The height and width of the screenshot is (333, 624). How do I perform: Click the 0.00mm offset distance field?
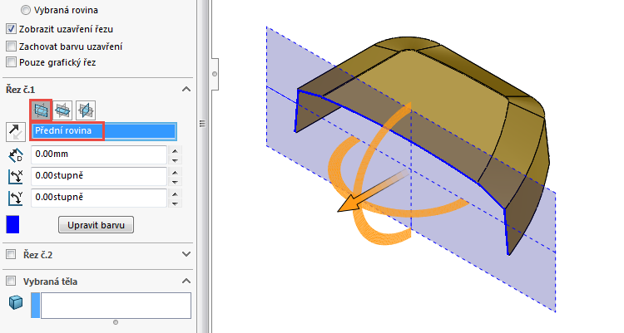[x=99, y=154]
